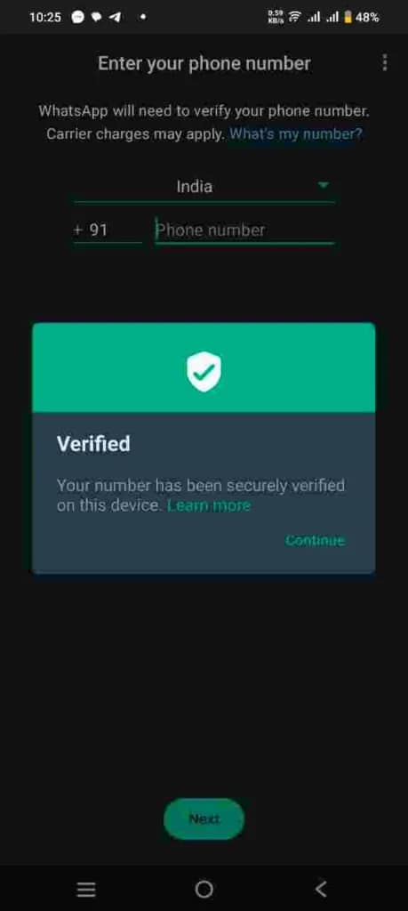Open the three-dot overflow menu
Viewport: 408px width, 911px height.
click(x=384, y=63)
